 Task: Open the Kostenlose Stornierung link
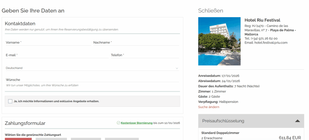tap(137, 123)
